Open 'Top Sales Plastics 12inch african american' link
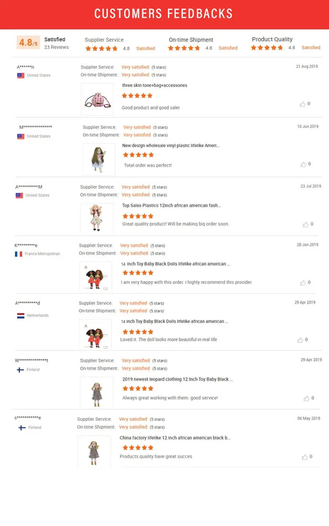Image resolution: width=329 pixels, height=526 pixels. pyautogui.click(x=171, y=205)
